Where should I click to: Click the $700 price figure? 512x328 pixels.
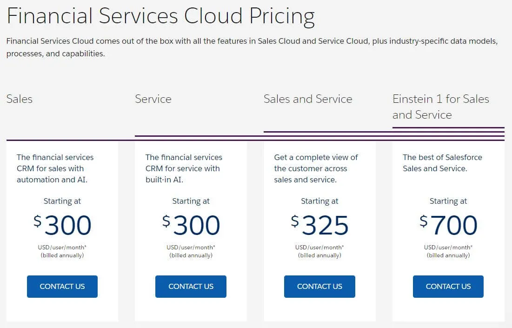click(x=448, y=226)
